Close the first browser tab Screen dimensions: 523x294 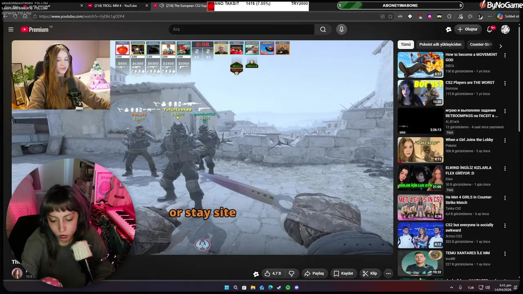(x=82, y=6)
